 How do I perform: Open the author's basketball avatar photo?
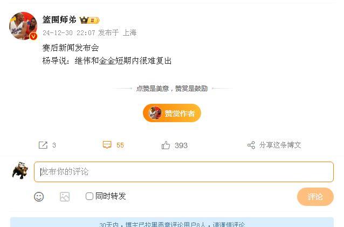[23, 26]
